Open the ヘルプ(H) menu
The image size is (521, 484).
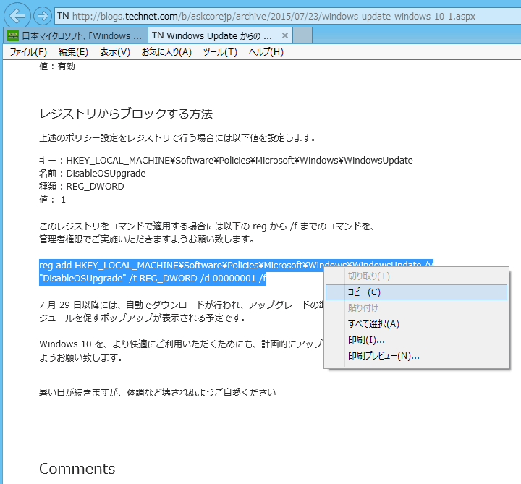coord(266,52)
